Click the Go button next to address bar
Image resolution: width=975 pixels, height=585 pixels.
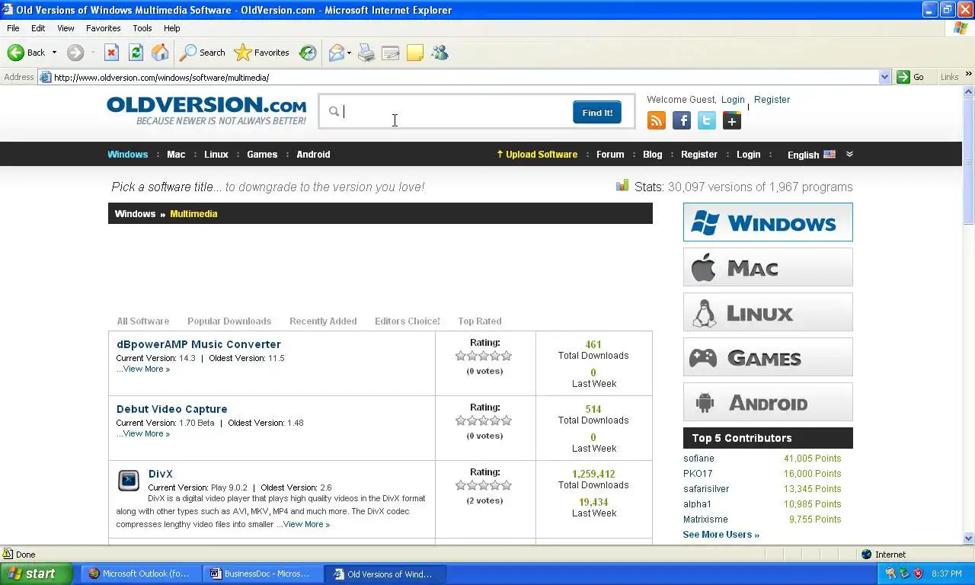point(911,77)
